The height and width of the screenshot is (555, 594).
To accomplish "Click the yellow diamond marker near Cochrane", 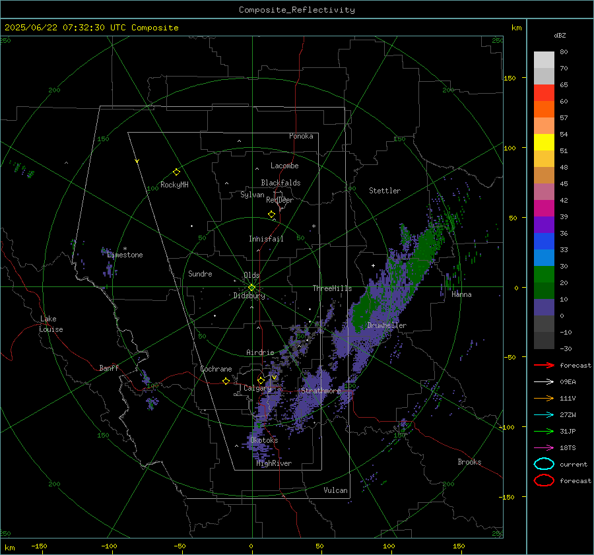I will [x=226, y=381].
